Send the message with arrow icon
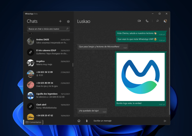This screenshot has height=136, width=192. [165, 121]
